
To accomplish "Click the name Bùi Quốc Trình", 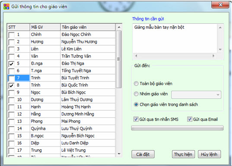I will point(75,85).
